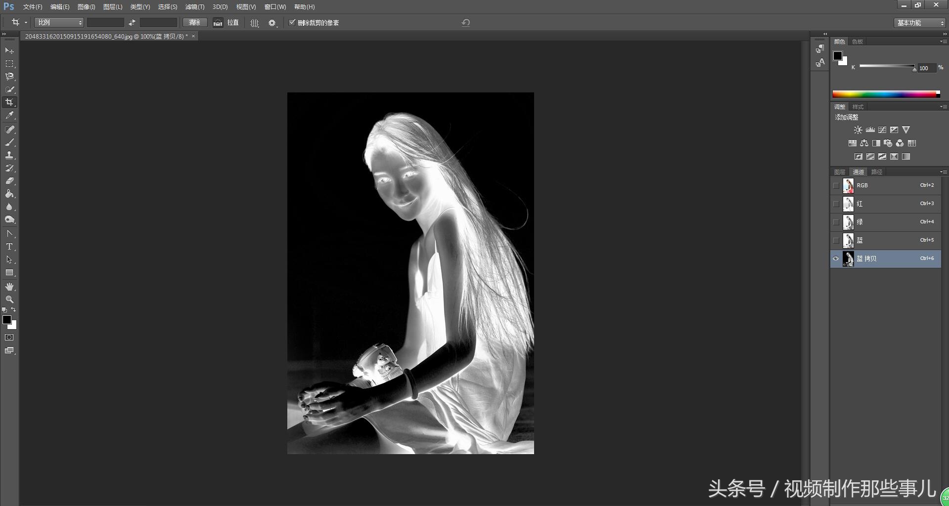949x506 pixels.
Task: Select the Eyedropper tool
Action: pos(9,116)
